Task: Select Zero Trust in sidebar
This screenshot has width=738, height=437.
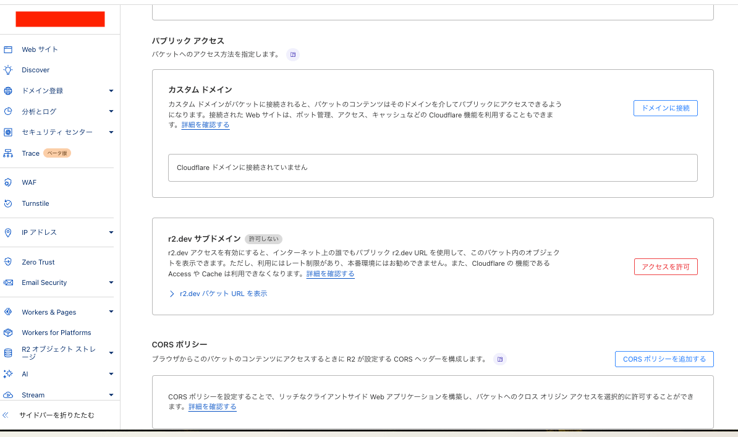Action: [38, 262]
